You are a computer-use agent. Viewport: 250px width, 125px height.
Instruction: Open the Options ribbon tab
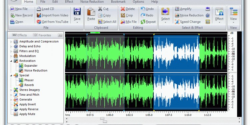(138, 2)
